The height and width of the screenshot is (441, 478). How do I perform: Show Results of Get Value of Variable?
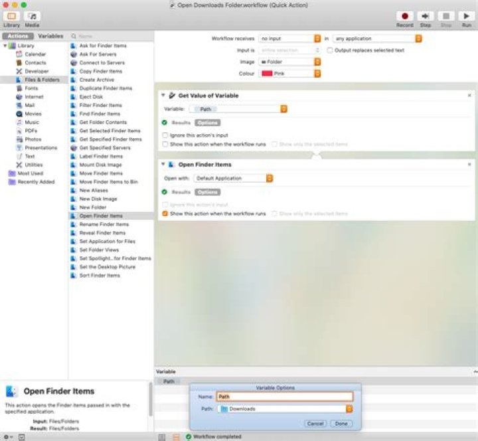click(x=181, y=123)
